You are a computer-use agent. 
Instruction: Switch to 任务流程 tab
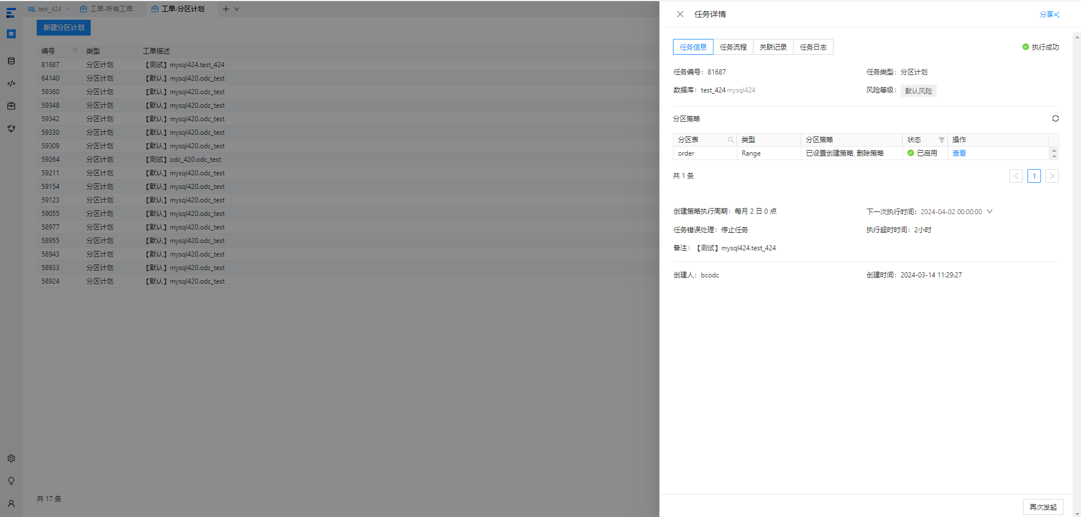(733, 47)
